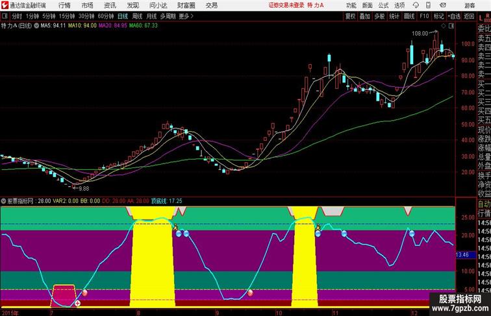Switch to the 1分钟 period tab
This screenshot has height=316, width=491.
pos(32,16)
